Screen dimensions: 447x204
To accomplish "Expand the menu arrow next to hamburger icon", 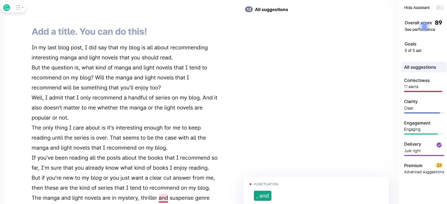I will point(23,8).
